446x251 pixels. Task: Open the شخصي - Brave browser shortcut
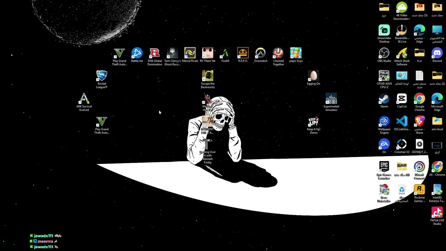tap(420, 125)
